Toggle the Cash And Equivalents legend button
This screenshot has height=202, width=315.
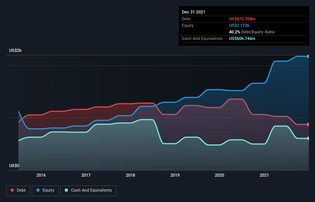point(88,190)
